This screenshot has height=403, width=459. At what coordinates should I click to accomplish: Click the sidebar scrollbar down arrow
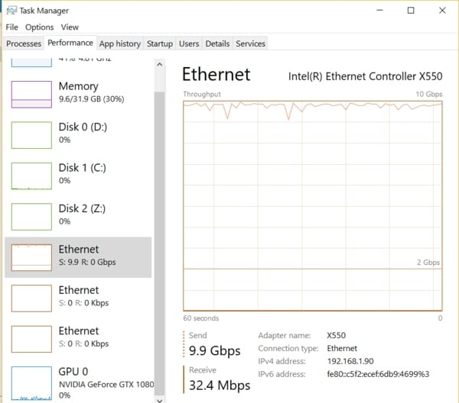click(160, 397)
